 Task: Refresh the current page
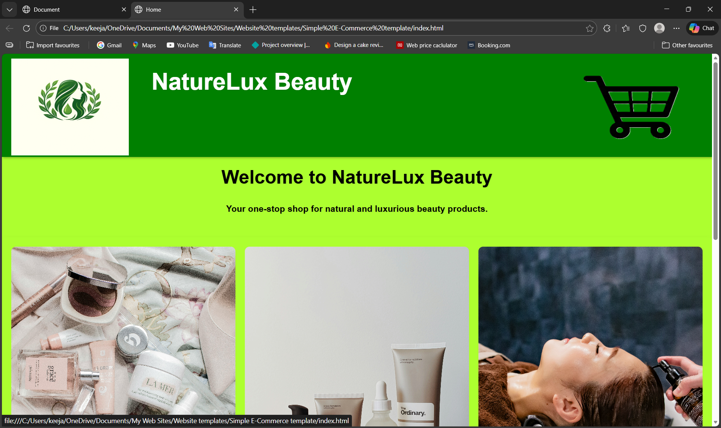coord(26,28)
